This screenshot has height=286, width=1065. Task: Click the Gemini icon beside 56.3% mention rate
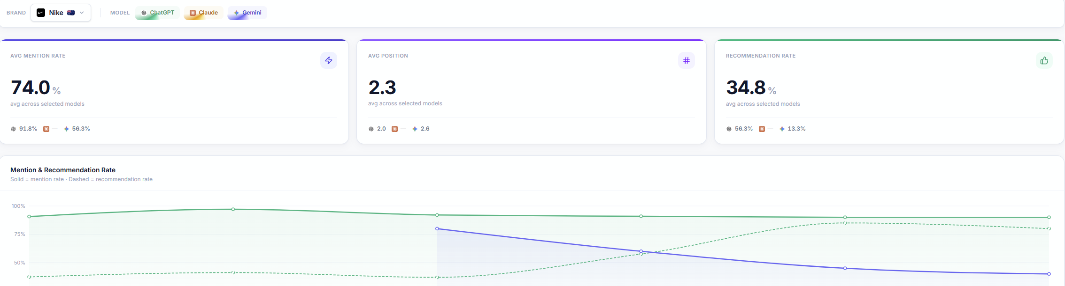(x=66, y=129)
